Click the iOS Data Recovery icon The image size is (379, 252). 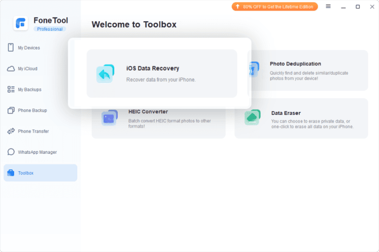[x=105, y=74]
